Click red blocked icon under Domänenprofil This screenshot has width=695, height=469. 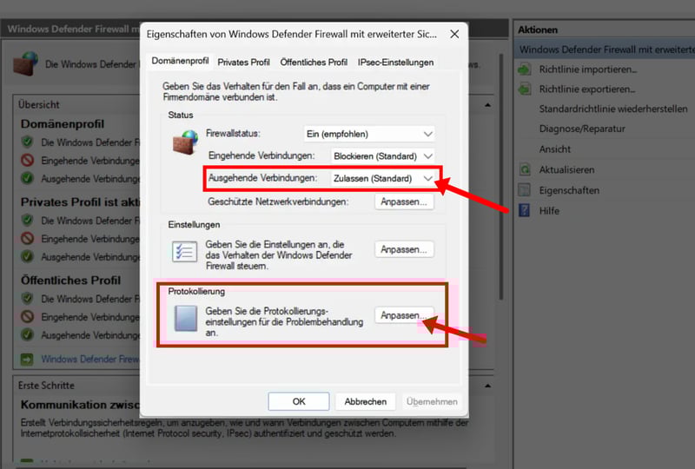tap(28, 160)
